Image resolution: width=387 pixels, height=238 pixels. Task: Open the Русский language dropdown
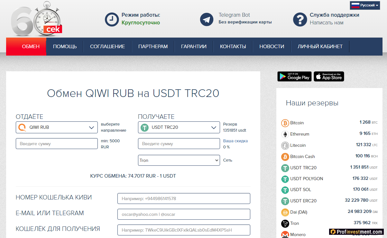point(365,5)
